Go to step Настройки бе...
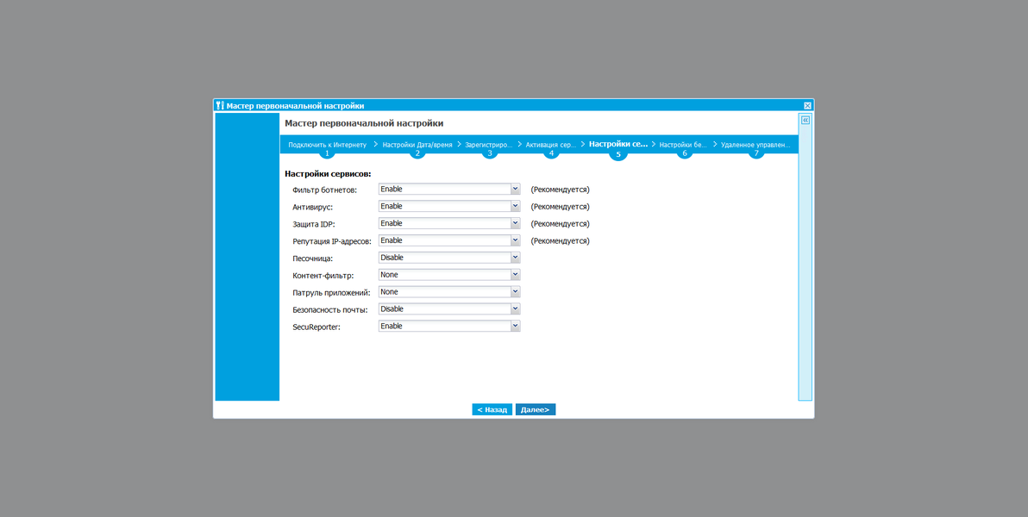This screenshot has width=1028, height=517. 683,145
